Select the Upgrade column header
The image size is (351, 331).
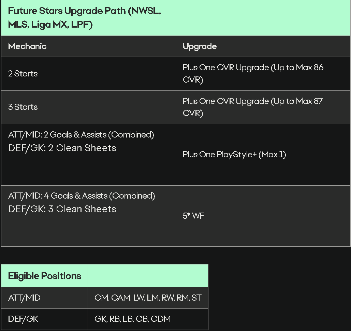click(x=200, y=46)
